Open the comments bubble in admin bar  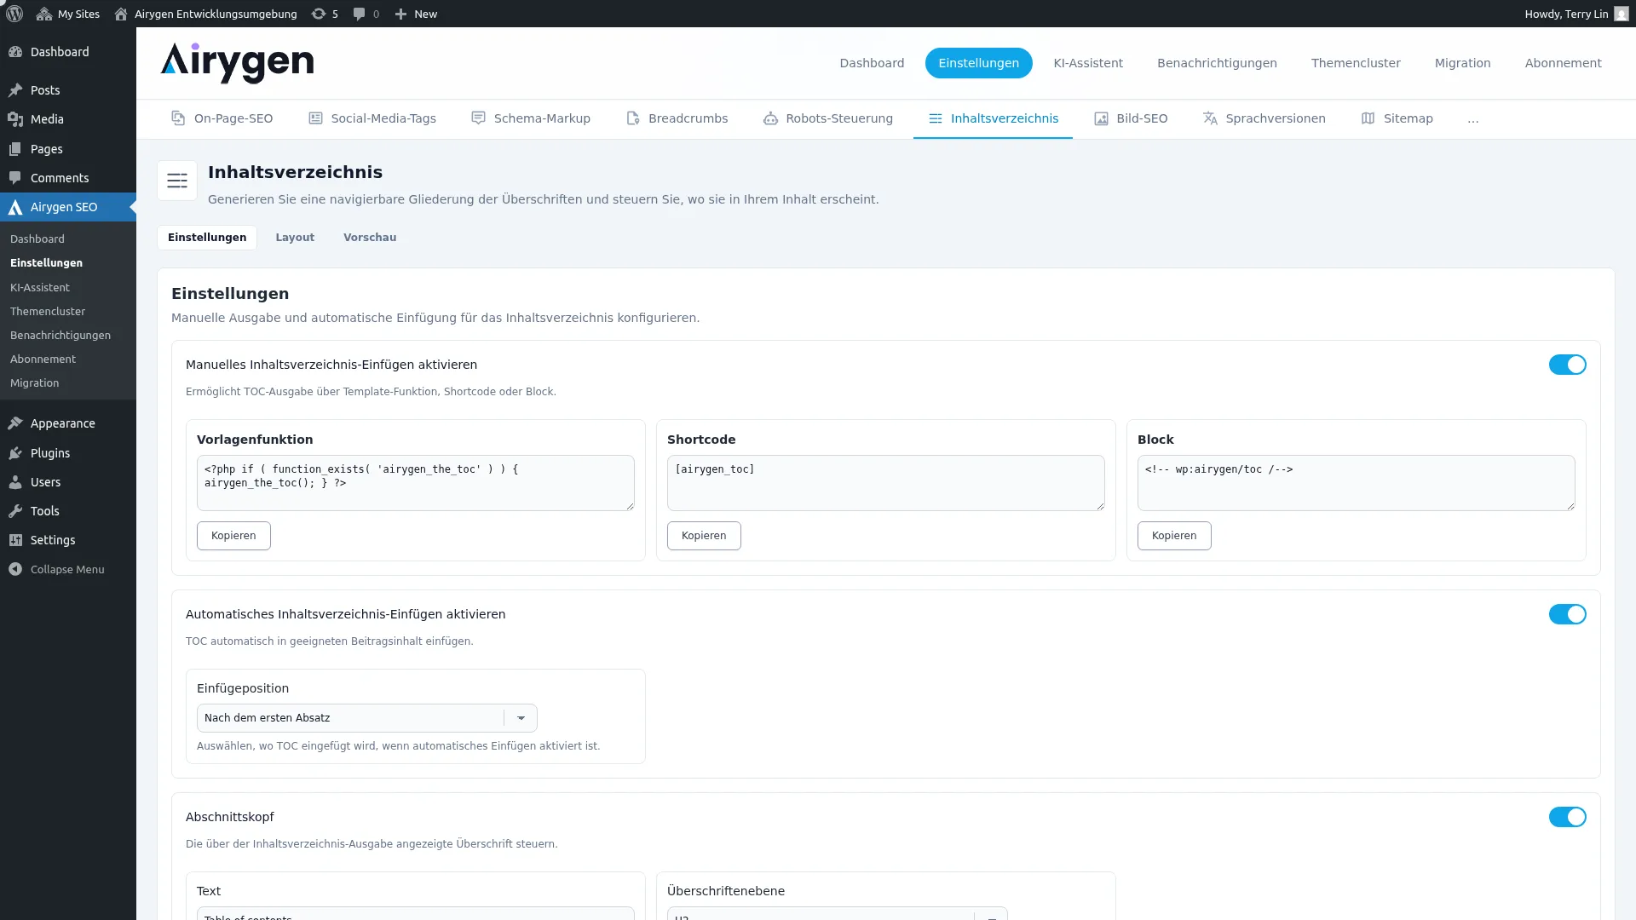coord(366,14)
